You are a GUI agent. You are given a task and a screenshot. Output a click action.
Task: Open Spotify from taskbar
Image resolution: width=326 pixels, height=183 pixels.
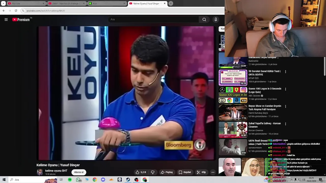tap(70, 180)
